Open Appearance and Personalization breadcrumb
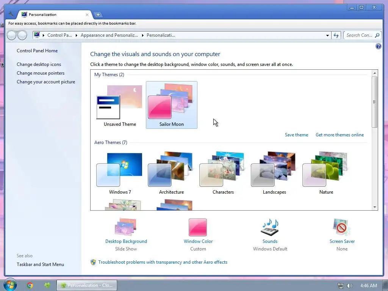Screen dimensions: 388x291 109,35
